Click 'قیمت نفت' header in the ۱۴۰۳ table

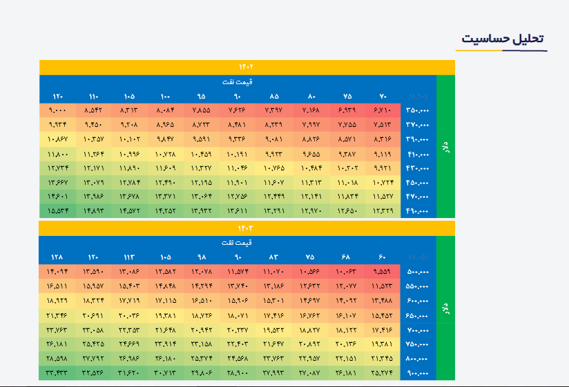[x=237, y=243]
